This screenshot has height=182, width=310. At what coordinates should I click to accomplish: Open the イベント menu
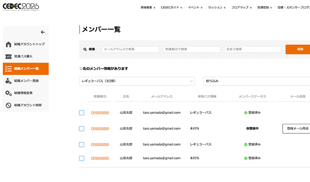click(195, 7)
